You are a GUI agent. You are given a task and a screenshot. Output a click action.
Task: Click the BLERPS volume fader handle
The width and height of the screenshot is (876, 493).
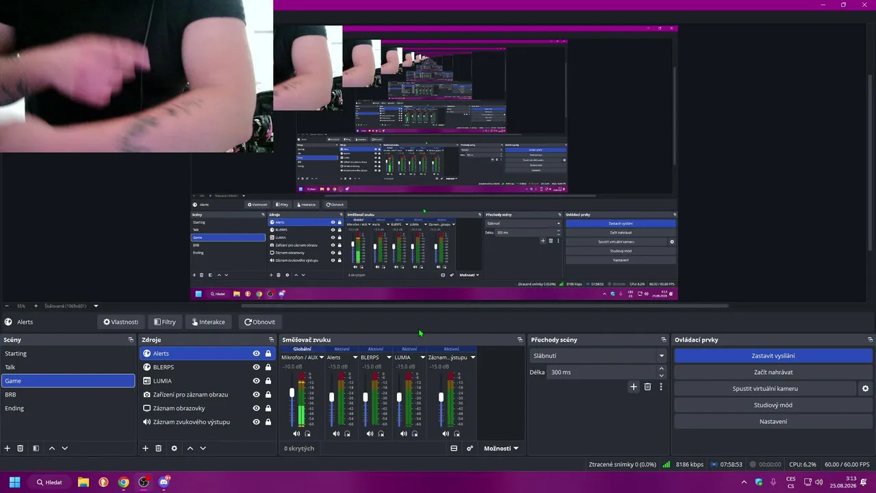(x=365, y=397)
